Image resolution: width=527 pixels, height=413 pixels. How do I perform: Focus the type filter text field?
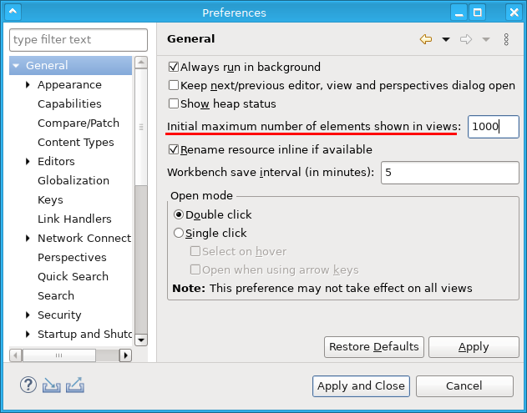79,39
